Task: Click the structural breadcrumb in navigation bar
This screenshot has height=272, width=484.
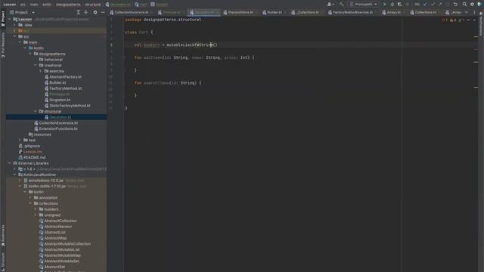Action: click(x=93, y=5)
